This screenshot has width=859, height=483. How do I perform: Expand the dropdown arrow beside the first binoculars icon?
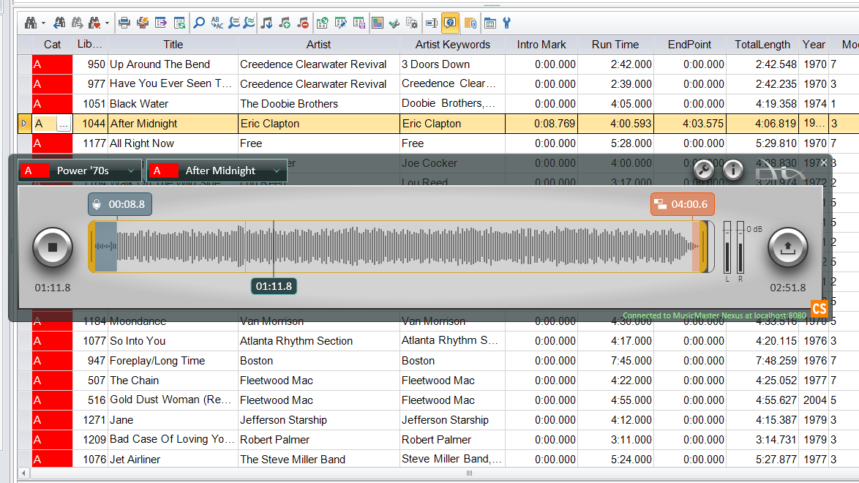(43, 23)
